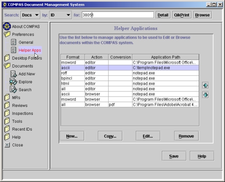Open the Docs search type dropdown
This screenshot has height=182, width=225.
click(x=30, y=15)
